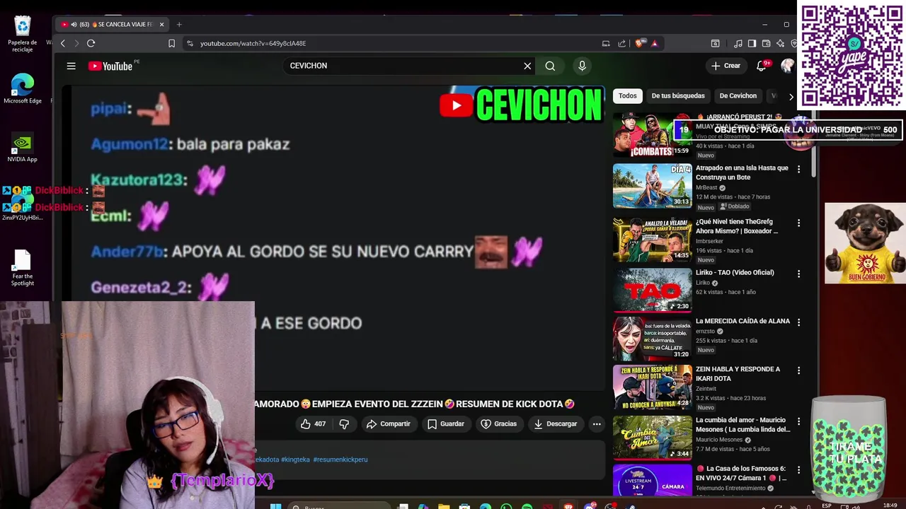Start voice search with the microphone

point(582,66)
